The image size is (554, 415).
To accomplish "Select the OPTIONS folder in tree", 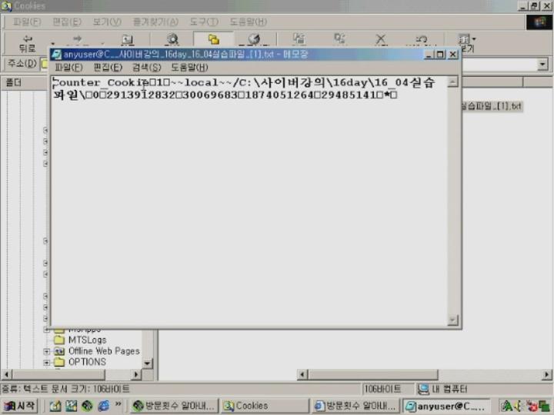I will click(87, 362).
